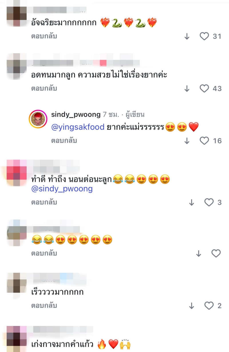Dislike sindy_pwoong's author reply
This screenshot has height=352, width=229.
(x=187, y=141)
